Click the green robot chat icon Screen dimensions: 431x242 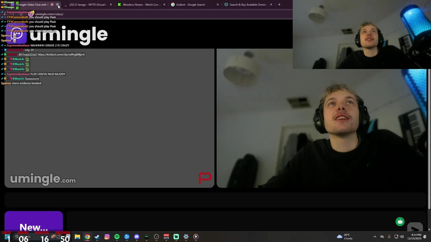(400, 221)
